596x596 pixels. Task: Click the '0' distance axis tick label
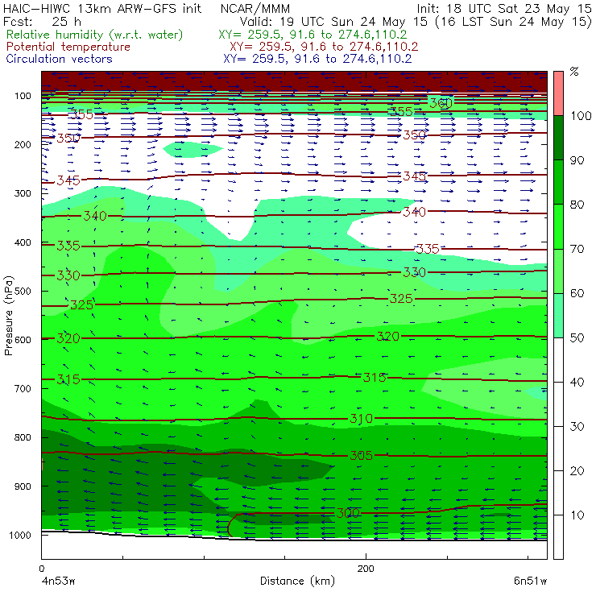click(x=42, y=569)
